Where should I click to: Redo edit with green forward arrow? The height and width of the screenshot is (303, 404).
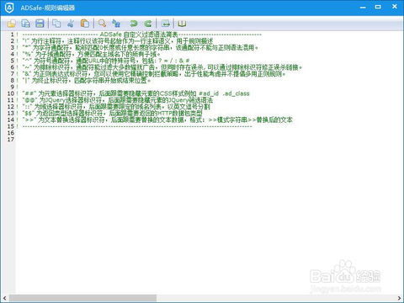[x=148, y=24]
